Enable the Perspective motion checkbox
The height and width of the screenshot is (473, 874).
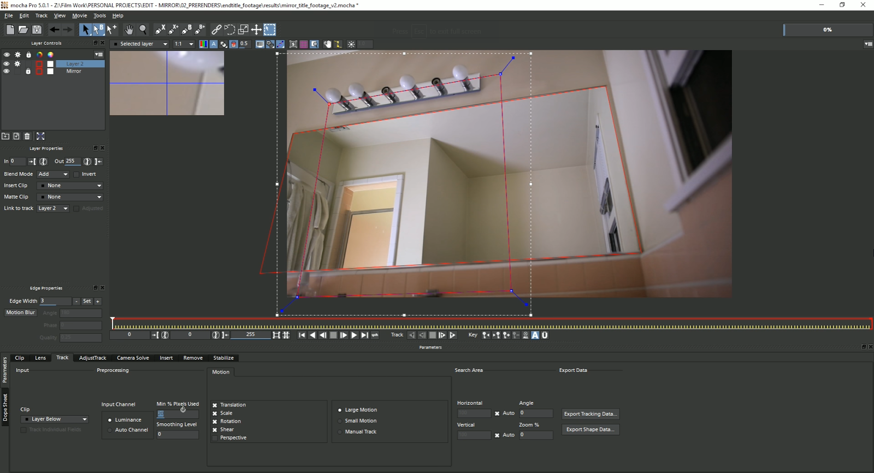coord(215,438)
